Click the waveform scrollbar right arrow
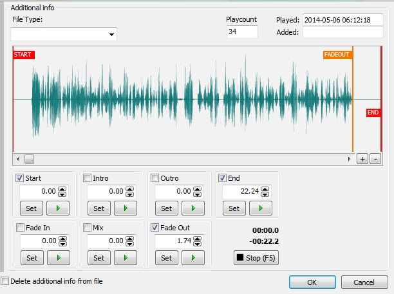 pyautogui.click(x=350, y=159)
